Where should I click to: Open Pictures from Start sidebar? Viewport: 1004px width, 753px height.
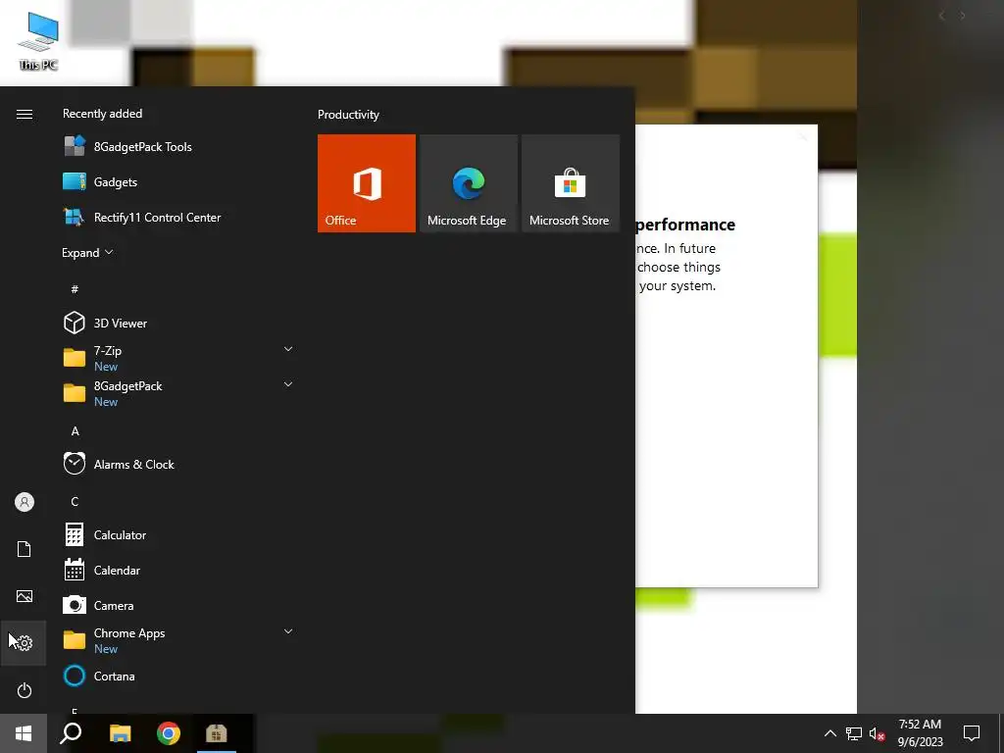(24, 596)
